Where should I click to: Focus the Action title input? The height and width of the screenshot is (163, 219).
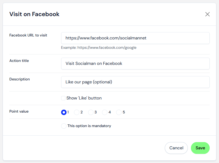point(135,64)
